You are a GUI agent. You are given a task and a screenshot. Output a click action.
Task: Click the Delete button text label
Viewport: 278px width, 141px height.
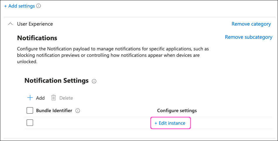[x=66, y=98]
